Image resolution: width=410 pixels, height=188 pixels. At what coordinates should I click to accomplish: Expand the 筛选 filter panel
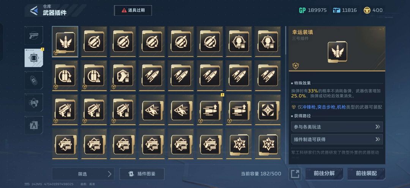[83, 174]
